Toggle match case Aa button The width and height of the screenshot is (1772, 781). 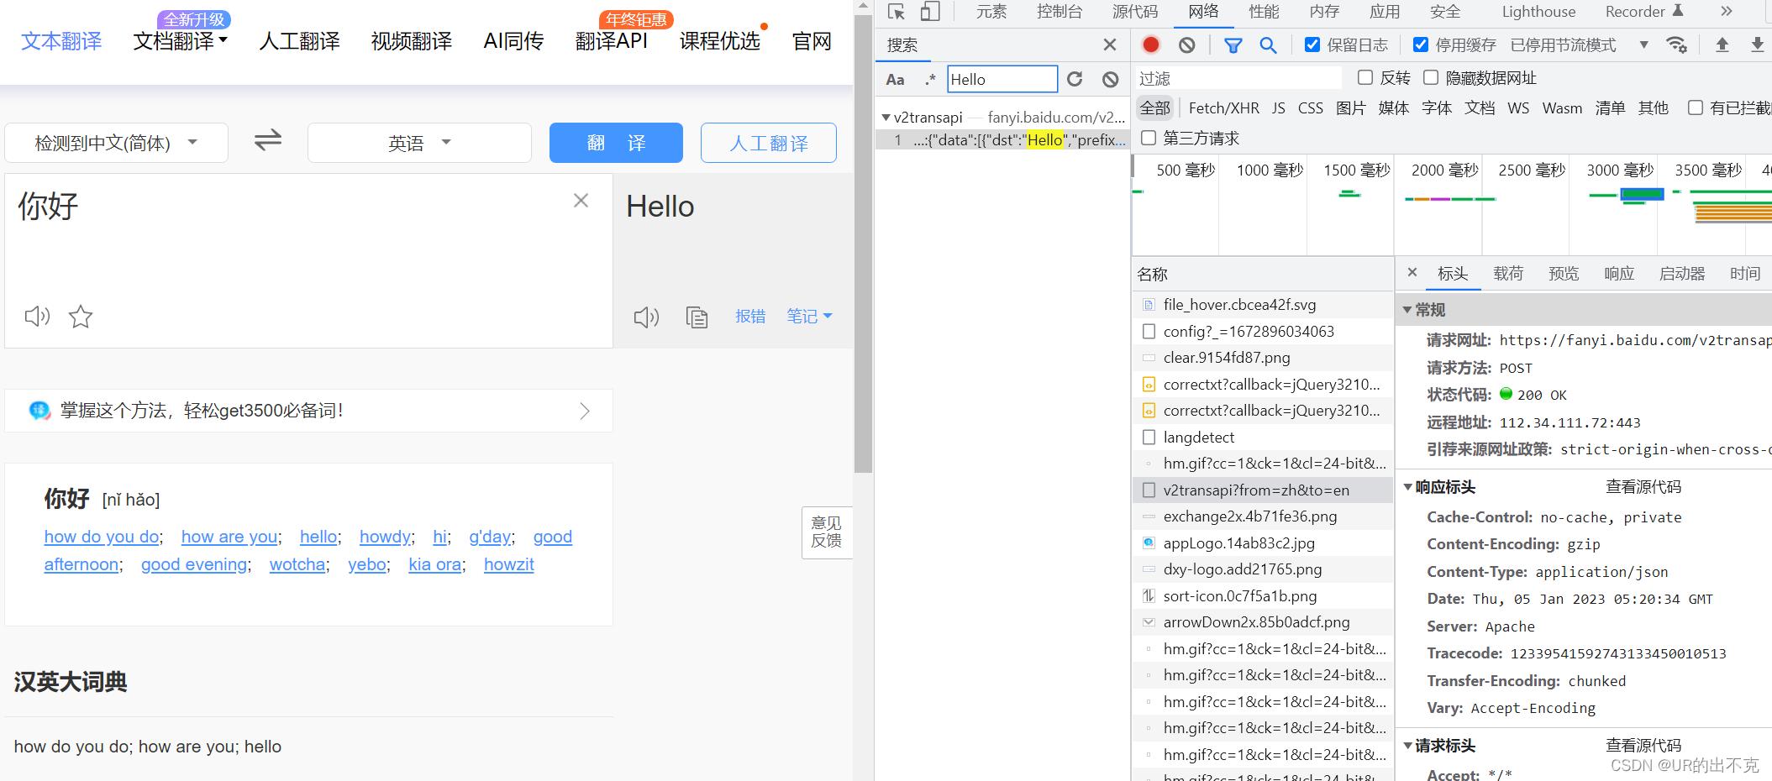click(x=896, y=80)
